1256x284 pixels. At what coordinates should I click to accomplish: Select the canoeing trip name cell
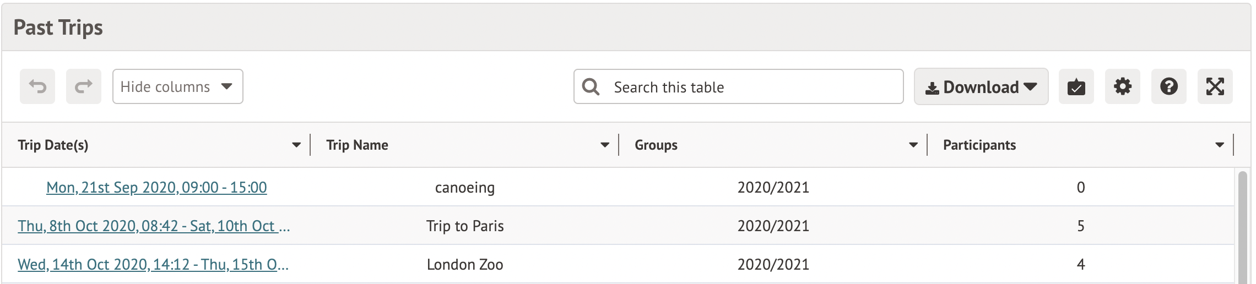click(x=465, y=188)
